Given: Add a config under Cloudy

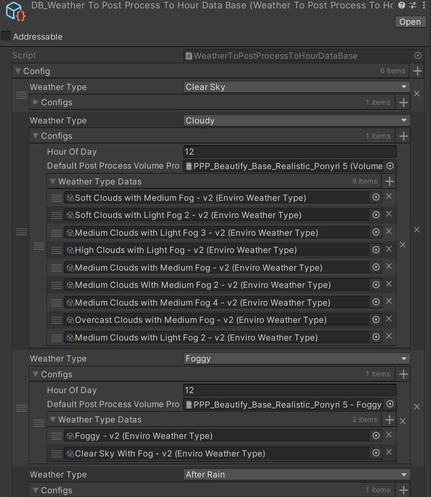Looking at the screenshot, I should (x=403, y=136).
